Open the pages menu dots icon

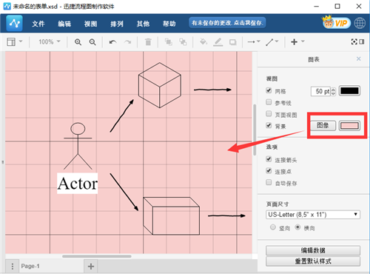tap(13, 267)
